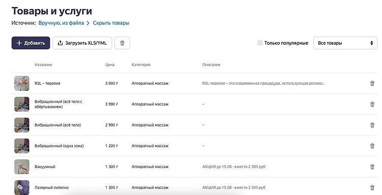Click the Лазерный липолиз 1 300 ₽ price
The height and width of the screenshot is (195, 382).
(111, 188)
